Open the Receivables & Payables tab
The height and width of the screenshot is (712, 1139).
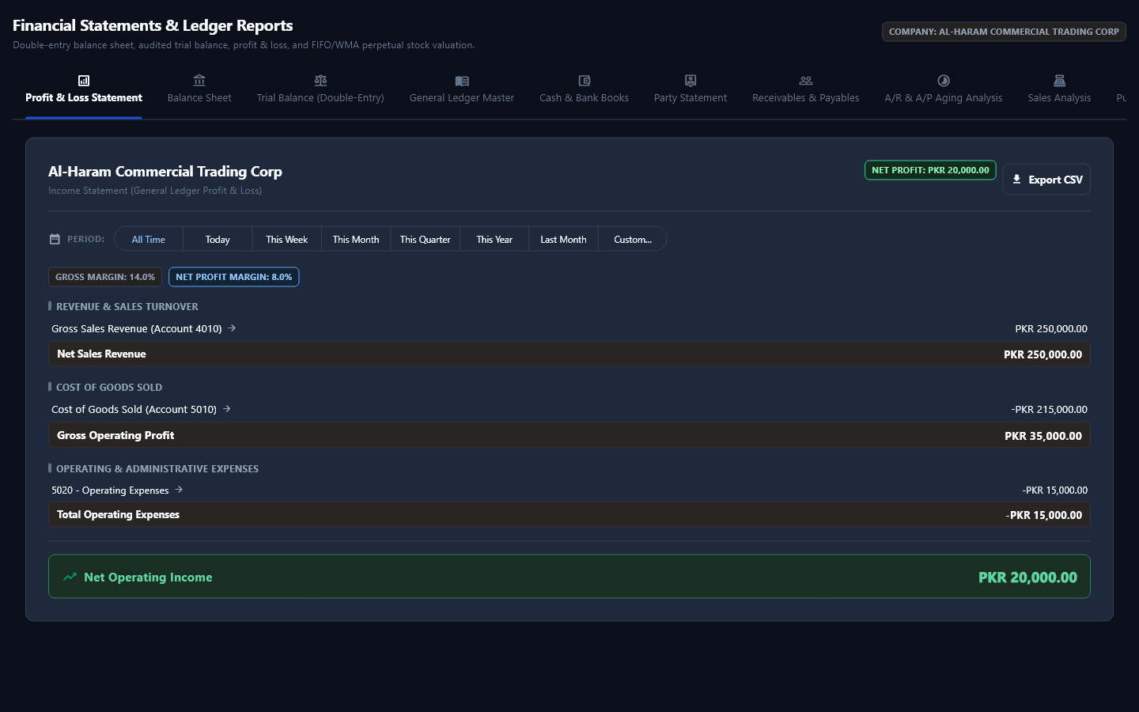[806, 91]
